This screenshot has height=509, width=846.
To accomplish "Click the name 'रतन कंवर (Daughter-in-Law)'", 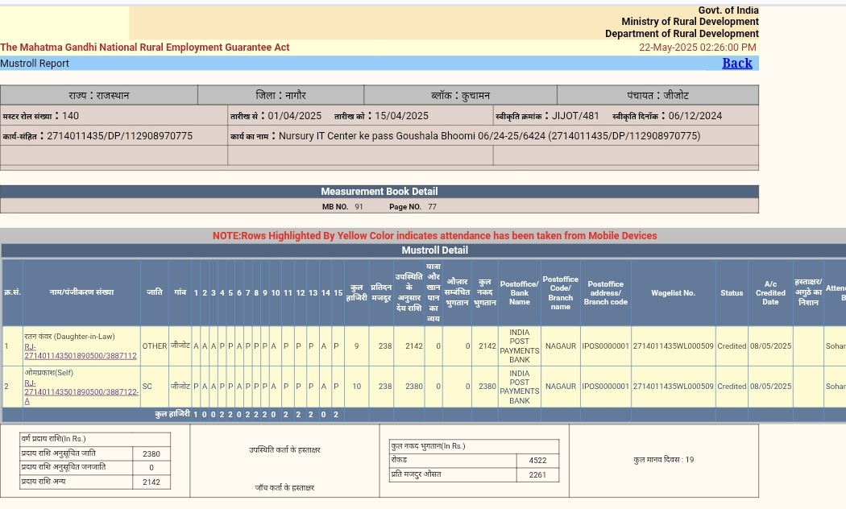I will coord(69,337).
